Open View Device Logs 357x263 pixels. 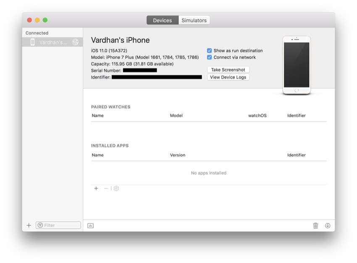tap(228, 77)
